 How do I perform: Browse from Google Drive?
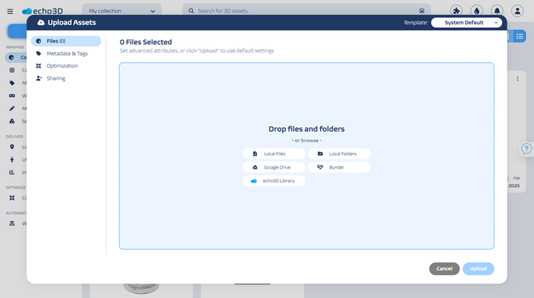tap(274, 167)
